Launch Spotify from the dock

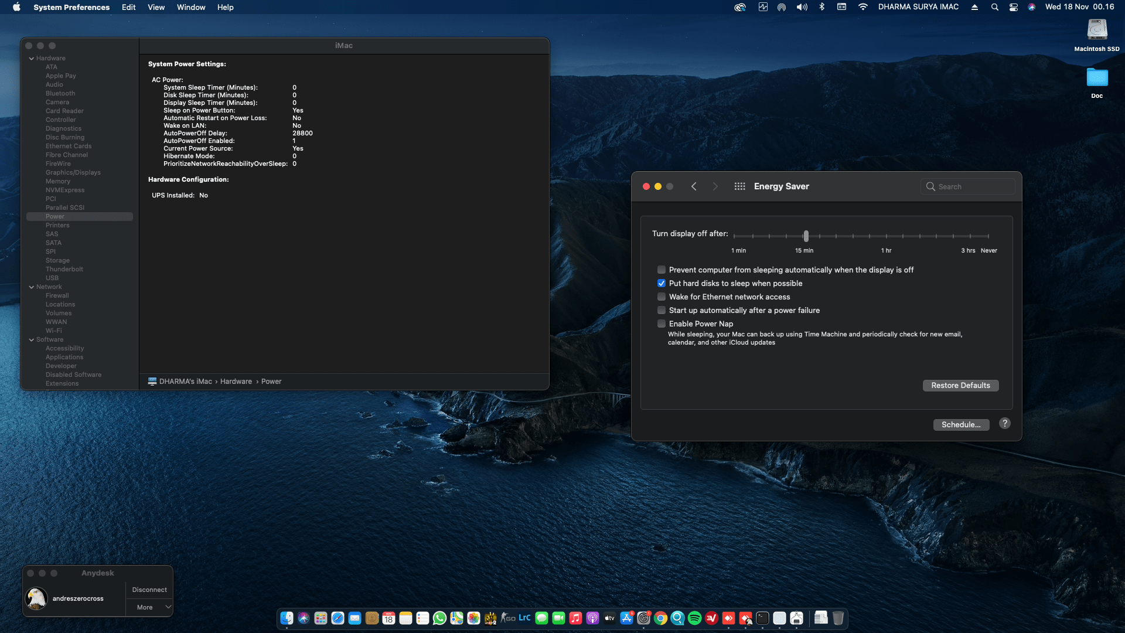pyautogui.click(x=694, y=618)
